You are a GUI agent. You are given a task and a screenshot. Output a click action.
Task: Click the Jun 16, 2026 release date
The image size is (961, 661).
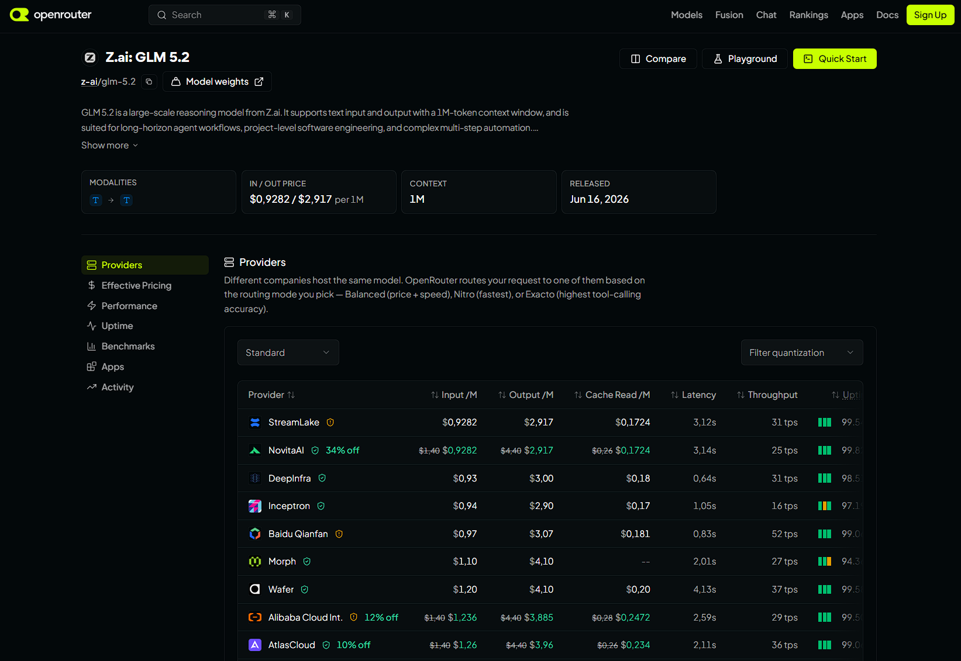click(600, 199)
